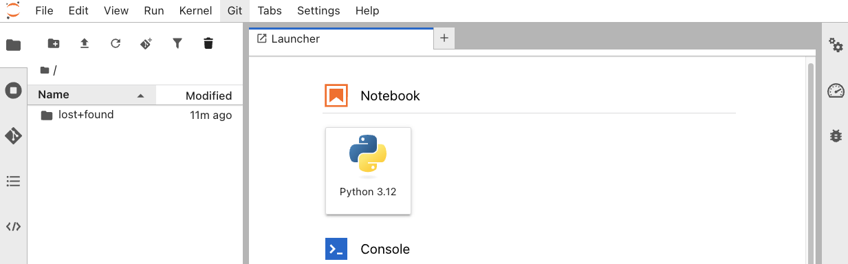Screen dimensions: 848x264
Task: Select the lost+found folder row
Action: [135, 115]
